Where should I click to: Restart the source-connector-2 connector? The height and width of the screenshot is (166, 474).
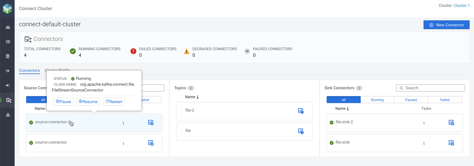(114, 101)
